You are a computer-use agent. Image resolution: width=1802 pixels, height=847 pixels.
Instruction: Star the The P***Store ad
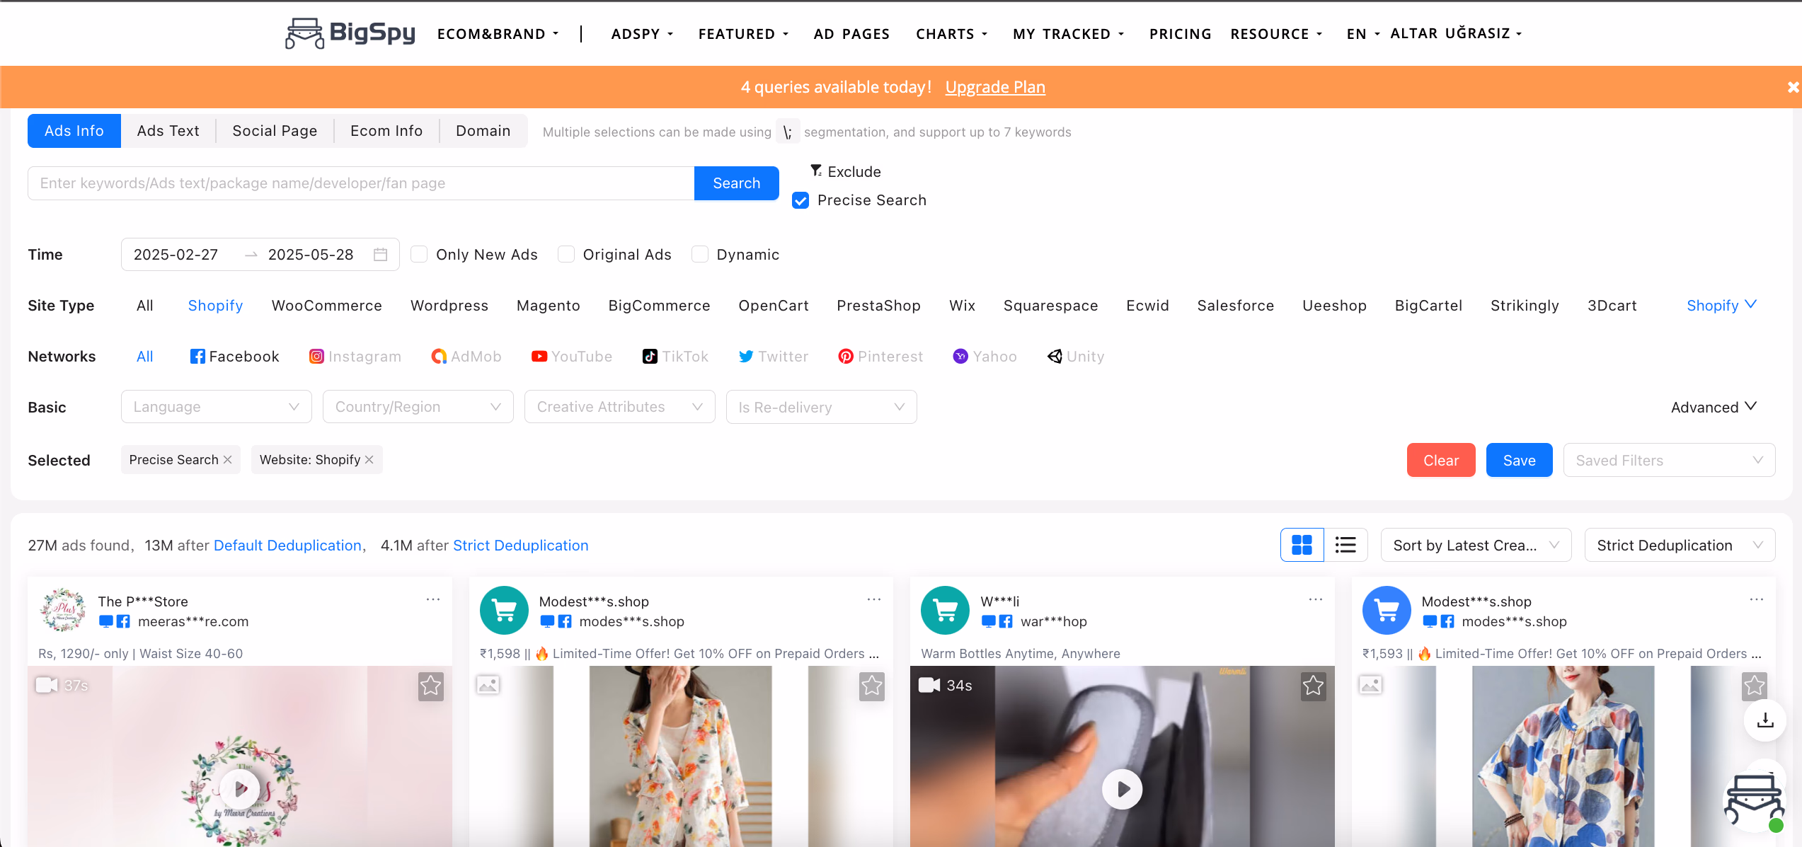click(x=431, y=686)
